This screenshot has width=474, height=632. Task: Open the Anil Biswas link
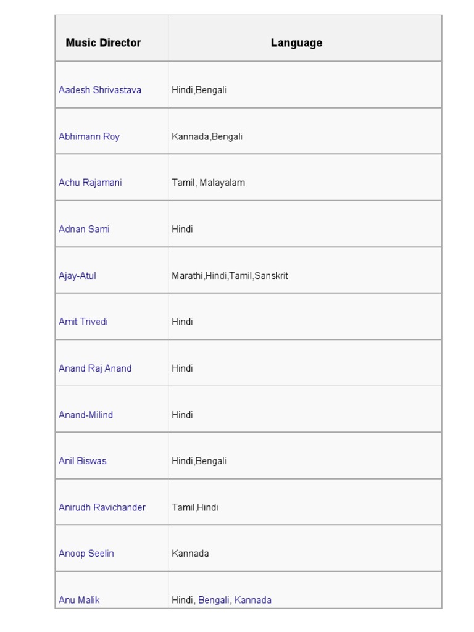83,461
